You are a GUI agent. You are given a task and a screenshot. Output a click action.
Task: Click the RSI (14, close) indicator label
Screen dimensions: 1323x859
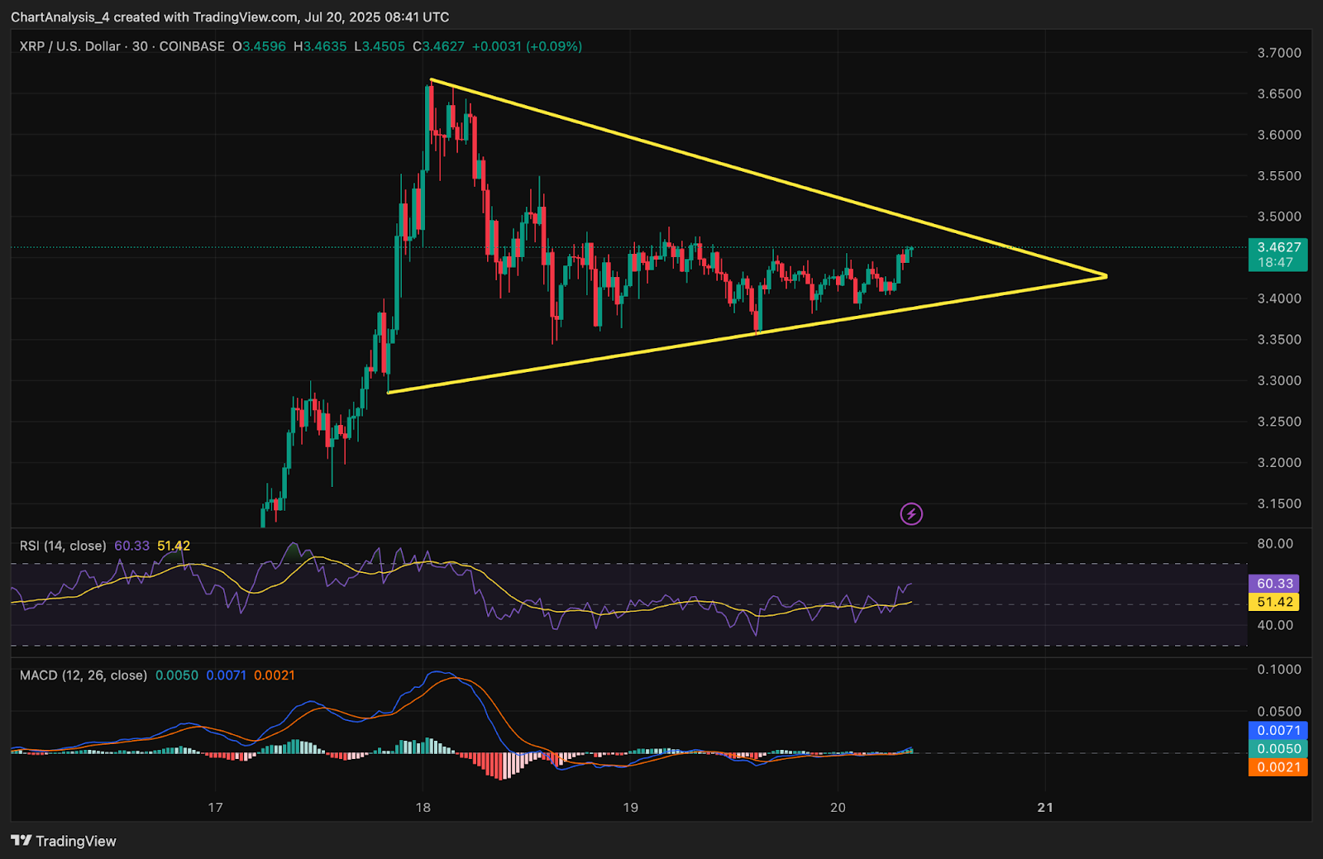click(63, 546)
